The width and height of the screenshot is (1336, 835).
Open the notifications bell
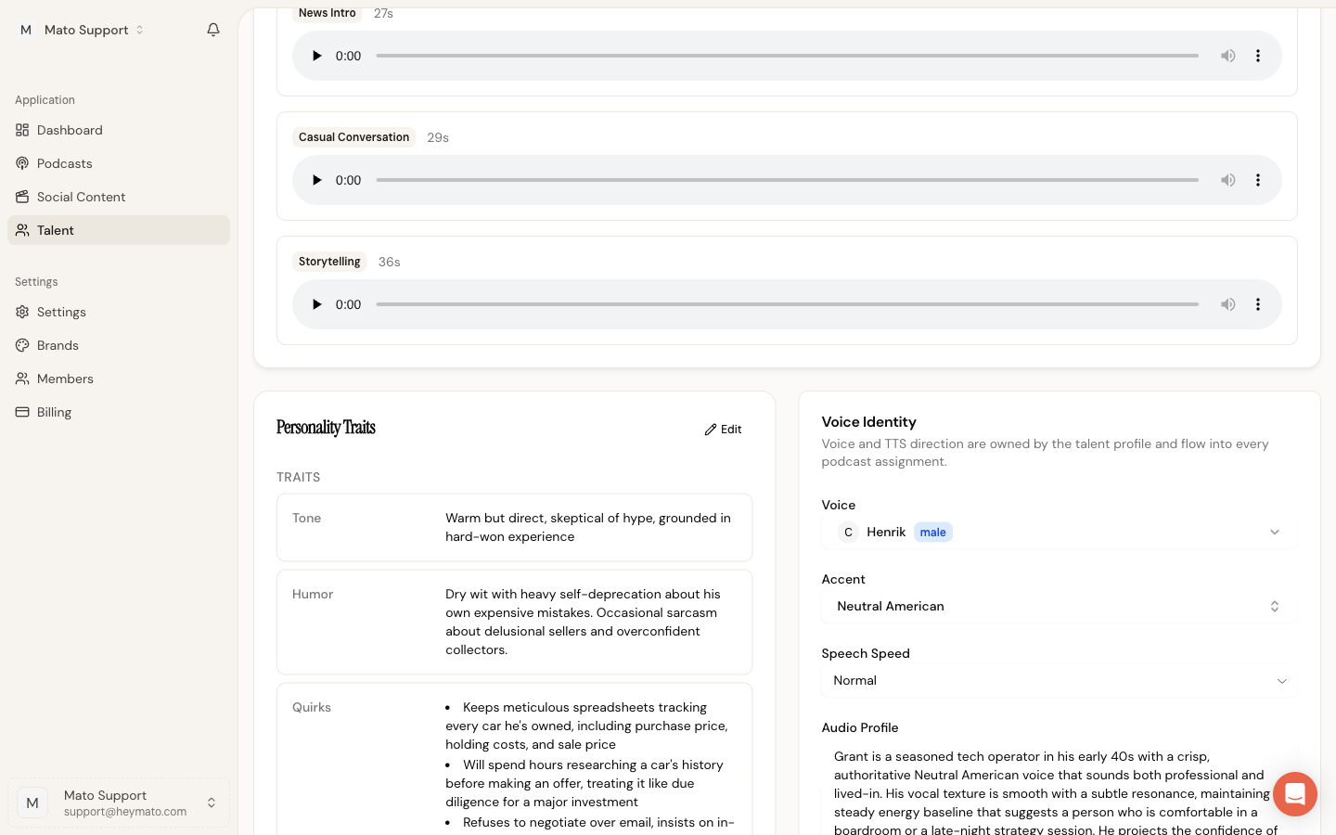tap(213, 30)
